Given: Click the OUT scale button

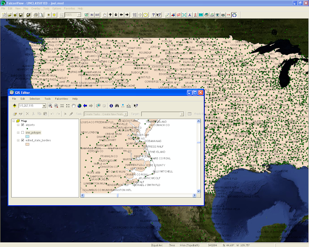Looking at the screenshot, I should coord(97,15).
